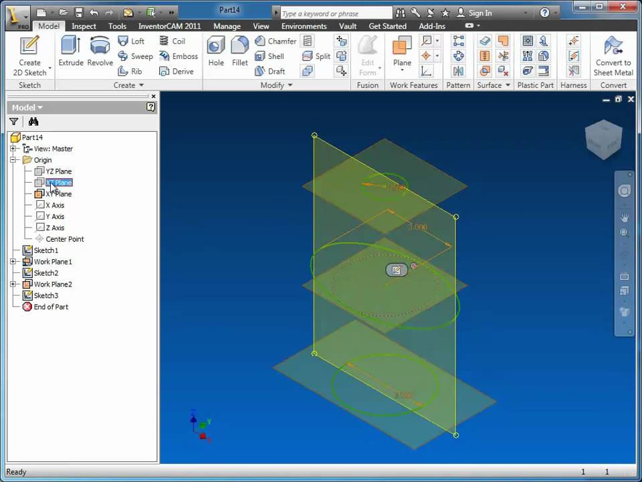
Task: Select the Fillet tool
Action: [240, 52]
